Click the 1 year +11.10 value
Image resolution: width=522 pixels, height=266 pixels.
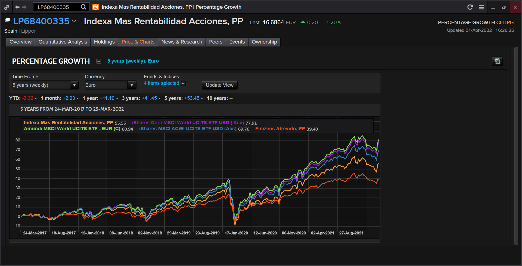point(107,98)
